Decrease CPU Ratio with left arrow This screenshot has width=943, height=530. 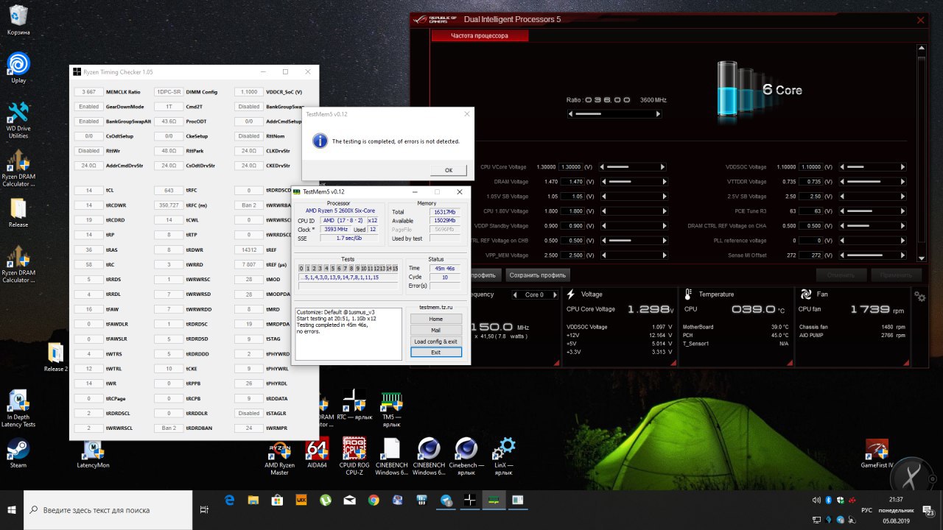pyautogui.click(x=571, y=114)
